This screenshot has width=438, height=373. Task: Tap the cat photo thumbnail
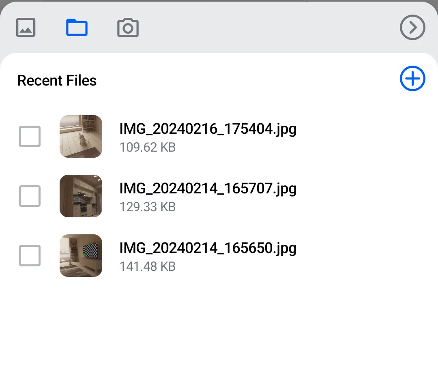81,136
